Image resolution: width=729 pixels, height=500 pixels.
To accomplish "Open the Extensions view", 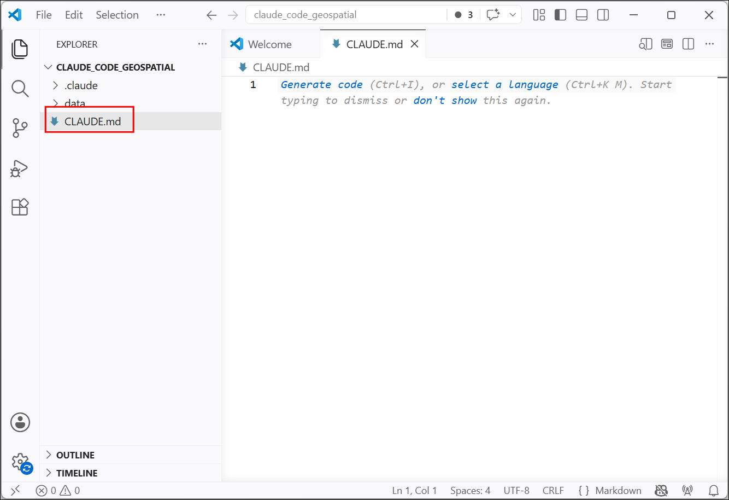I will (20, 207).
